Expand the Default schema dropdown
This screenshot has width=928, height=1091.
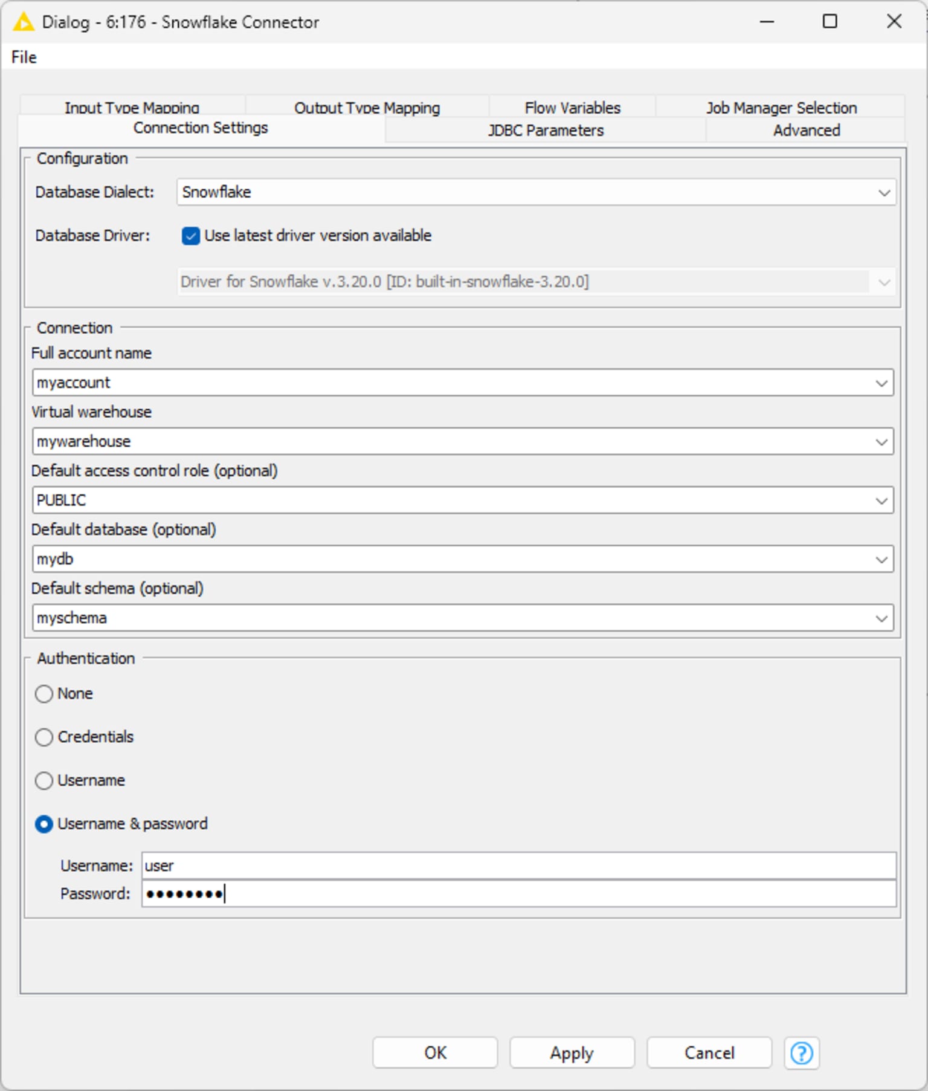click(881, 618)
